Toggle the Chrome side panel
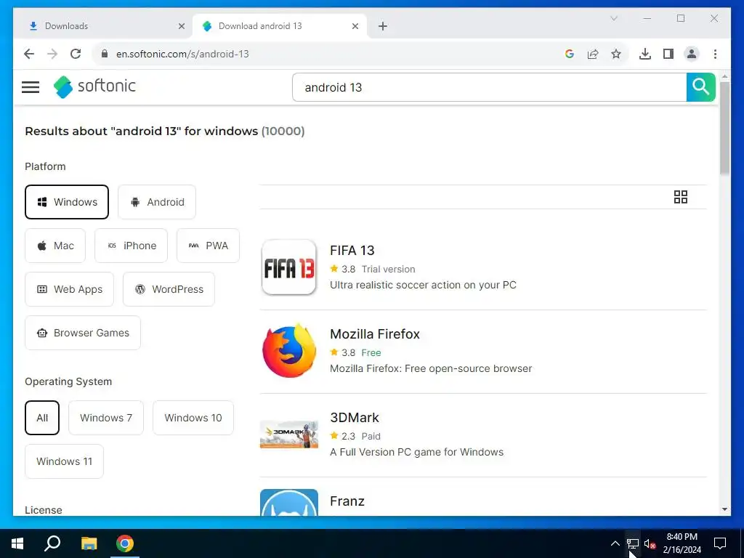744x558 pixels. click(x=668, y=54)
